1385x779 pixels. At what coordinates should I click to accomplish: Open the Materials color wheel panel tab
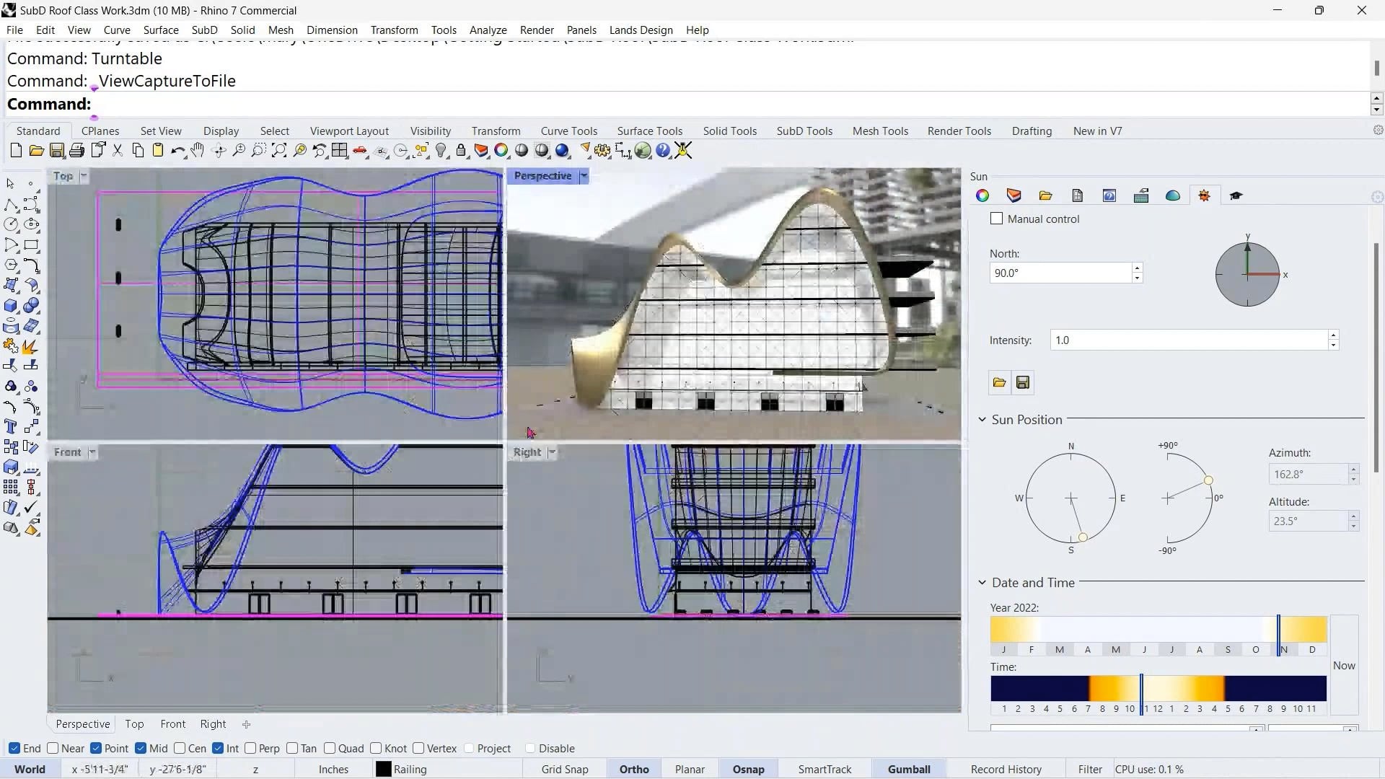coord(982,195)
